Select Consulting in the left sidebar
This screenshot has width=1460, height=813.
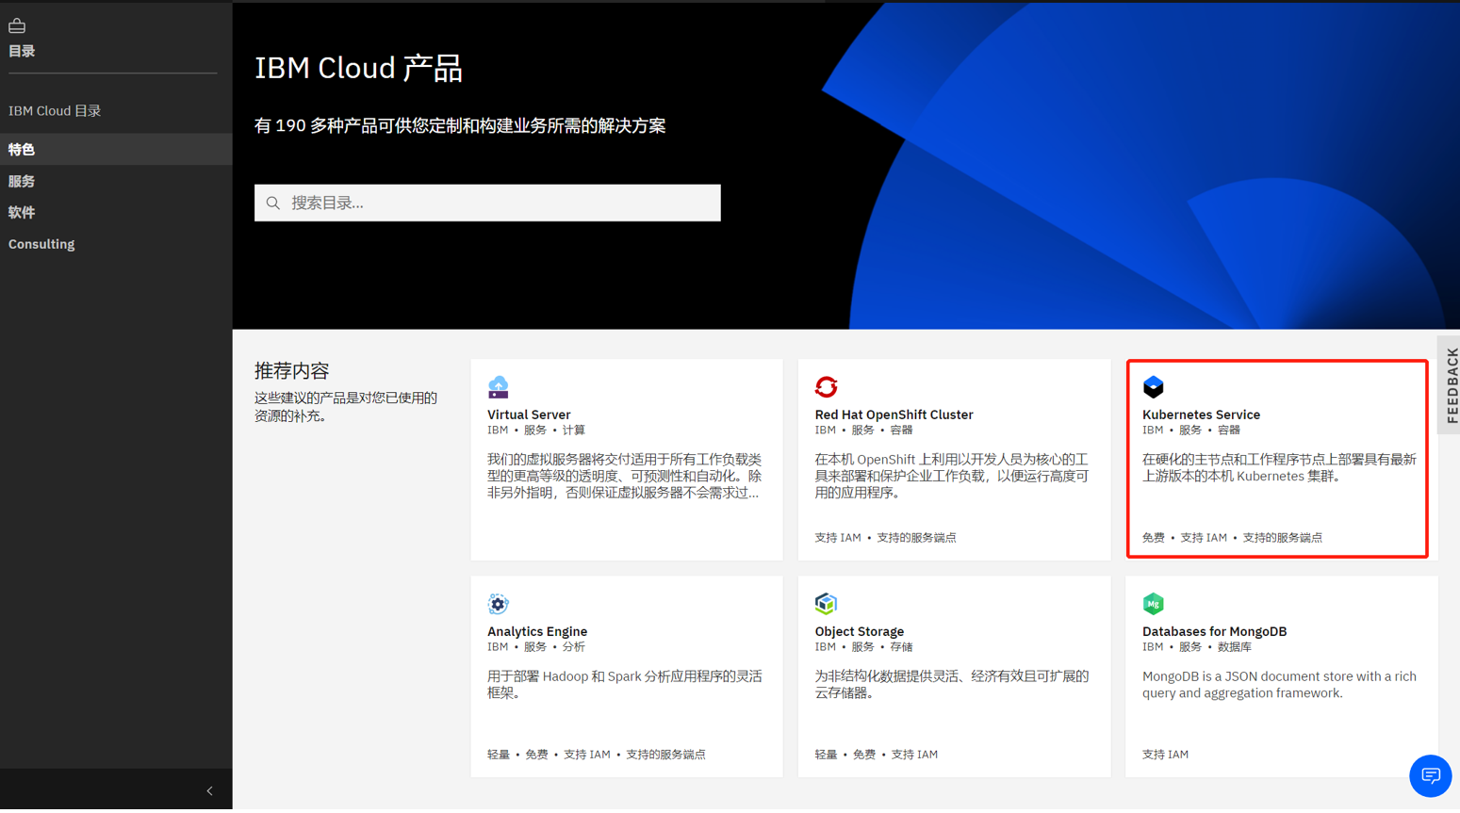click(41, 244)
